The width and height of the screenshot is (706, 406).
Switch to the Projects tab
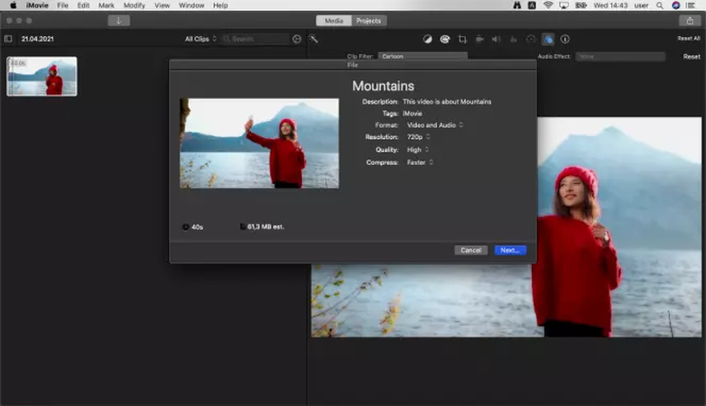coord(368,21)
